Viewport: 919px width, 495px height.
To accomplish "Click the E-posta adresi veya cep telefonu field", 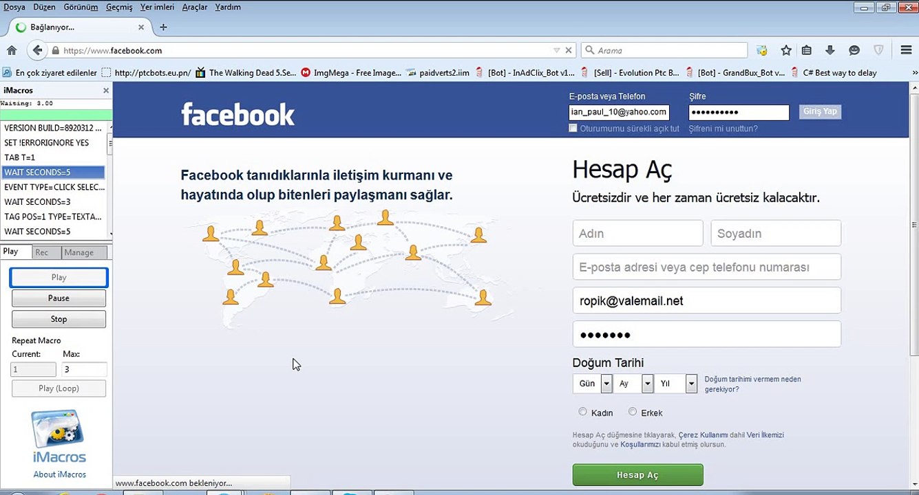I will (x=707, y=267).
